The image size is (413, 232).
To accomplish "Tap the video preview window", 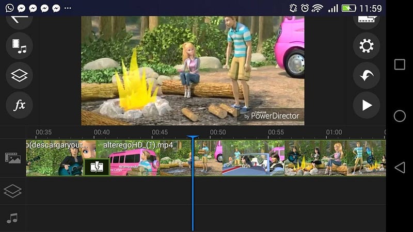I will pyautogui.click(x=193, y=71).
